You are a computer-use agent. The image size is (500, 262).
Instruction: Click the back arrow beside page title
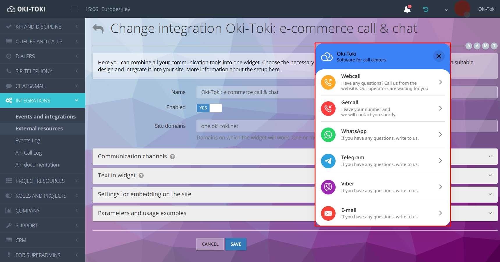[98, 29]
